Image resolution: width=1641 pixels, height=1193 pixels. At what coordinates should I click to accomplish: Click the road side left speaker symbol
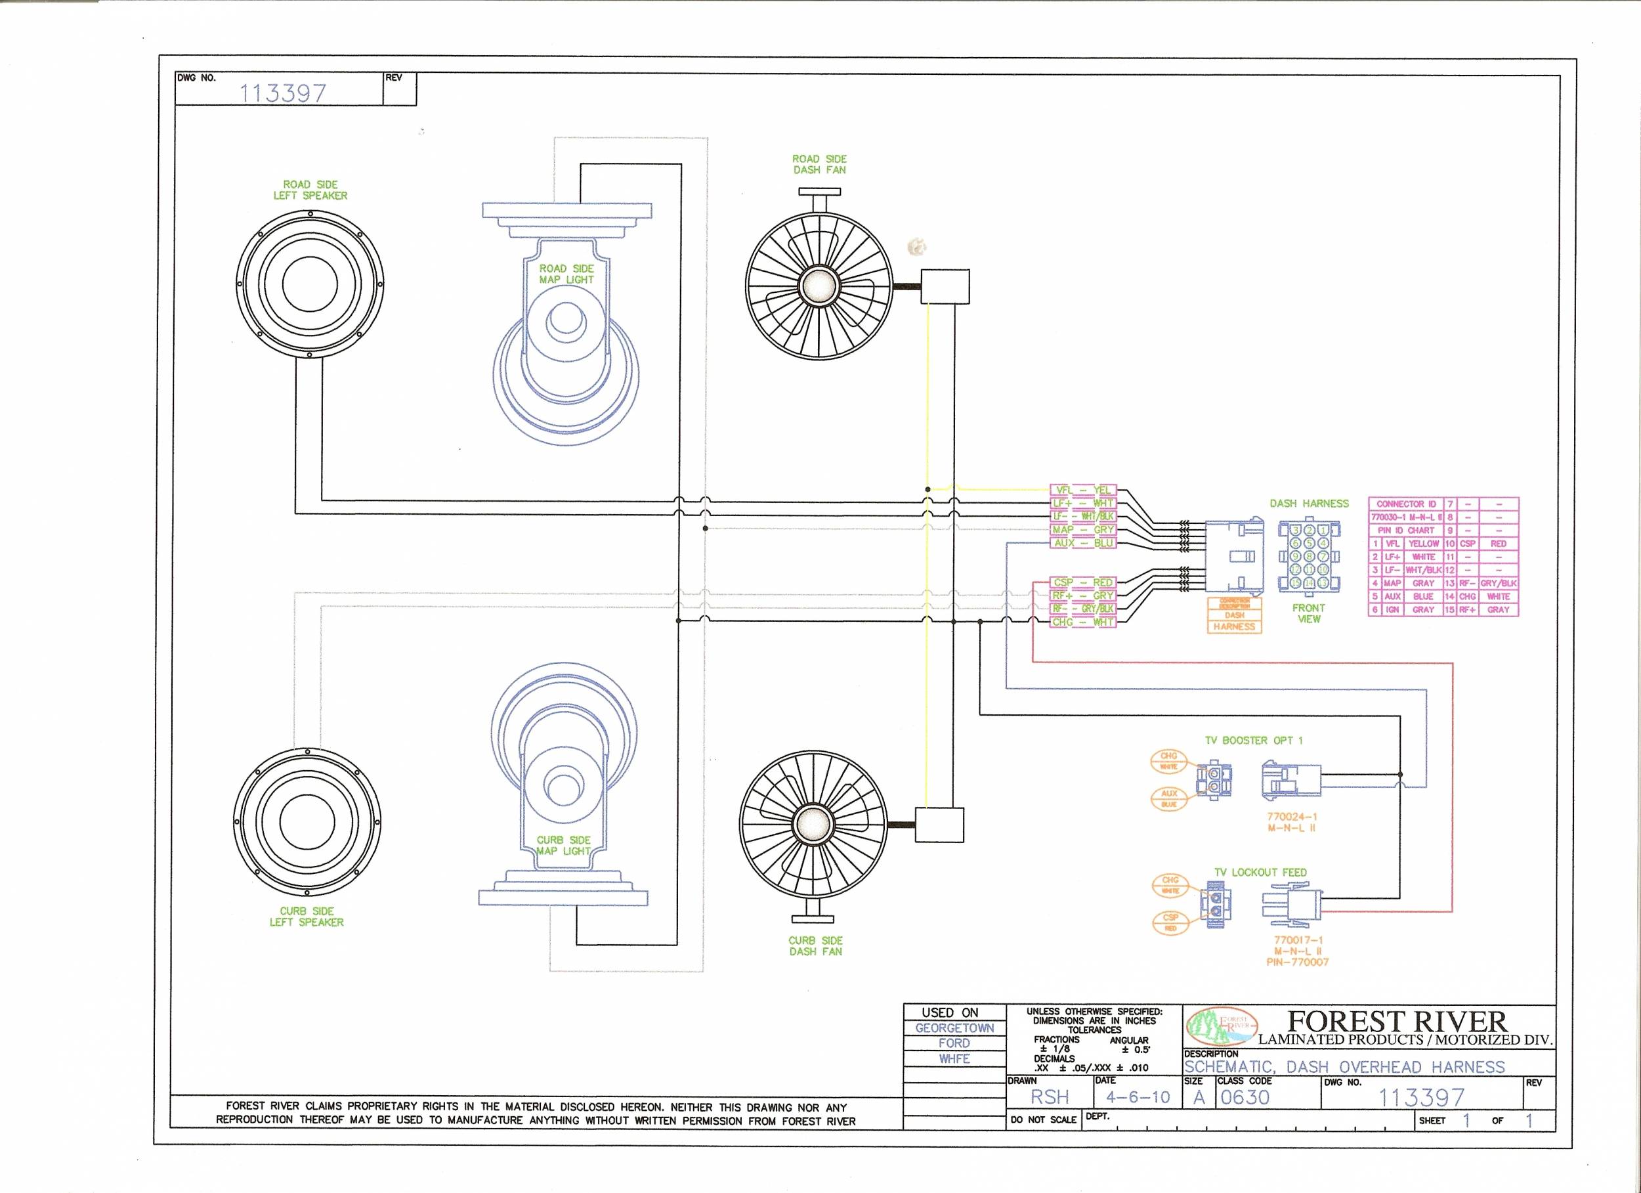click(310, 283)
